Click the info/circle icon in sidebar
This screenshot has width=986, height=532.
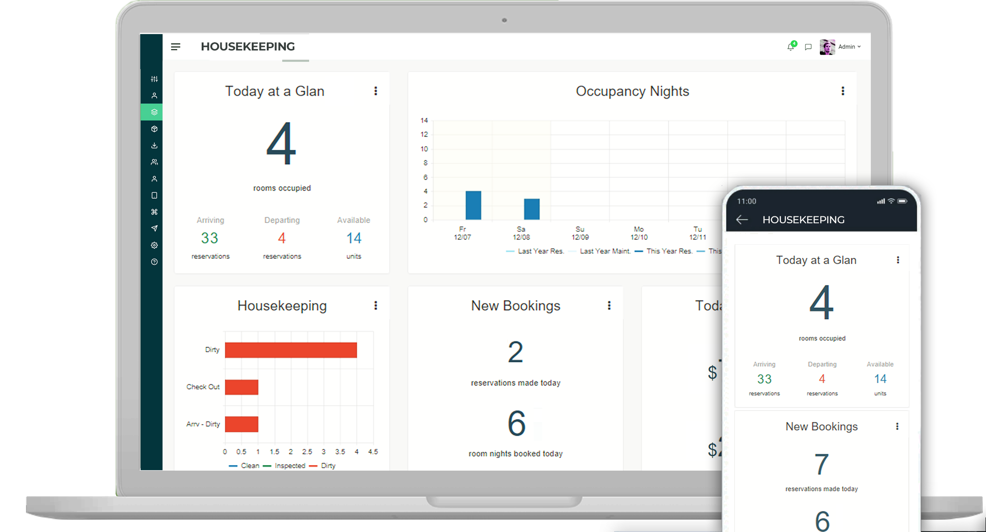point(155,262)
